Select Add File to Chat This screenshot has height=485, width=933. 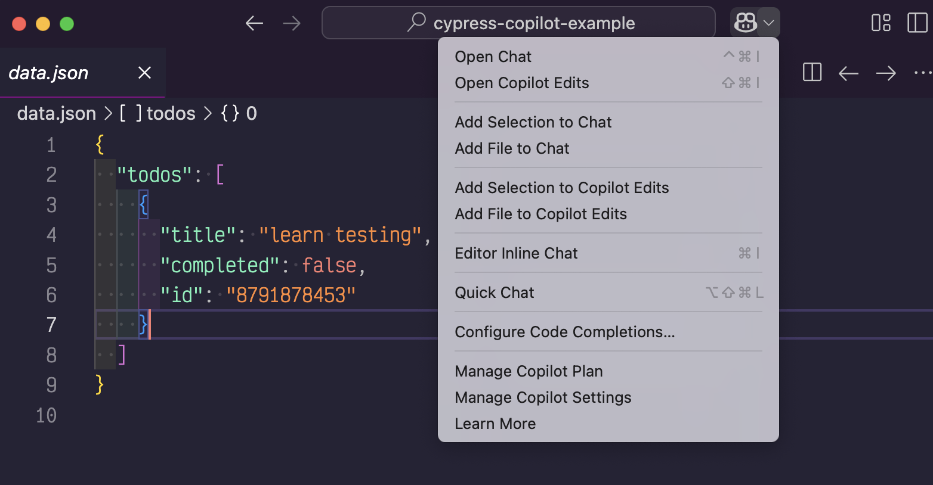pyautogui.click(x=608, y=148)
